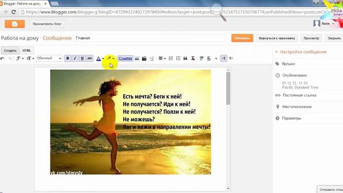
Task: Click the clock icon beside Опубликовано
Action: pyautogui.click(x=278, y=75)
